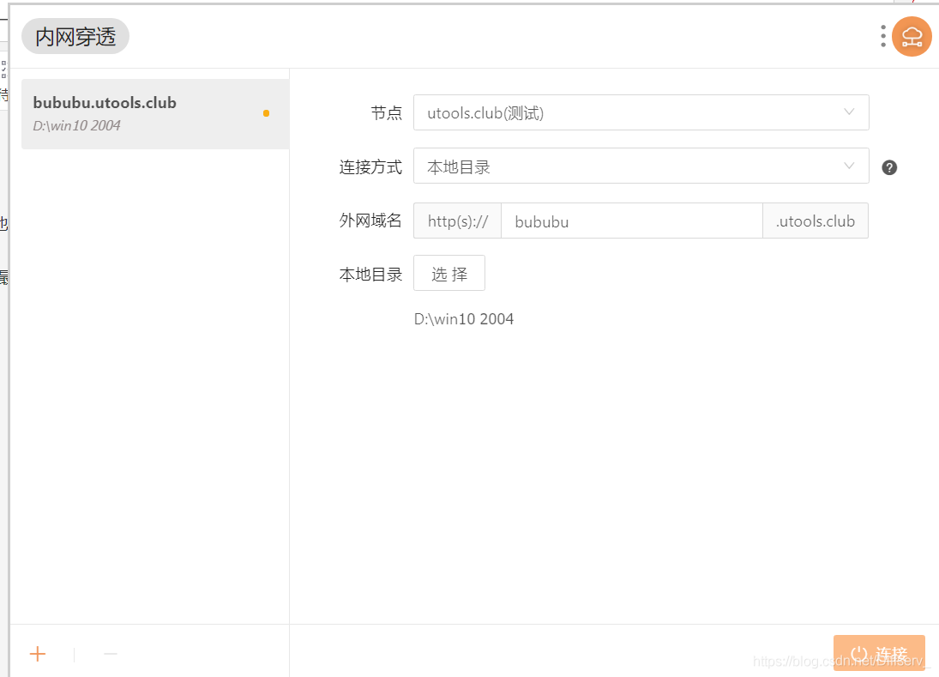Click the http(s):// prefix label
This screenshot has width=939, height=677.
pyautogui.click(x=458, y=221)
